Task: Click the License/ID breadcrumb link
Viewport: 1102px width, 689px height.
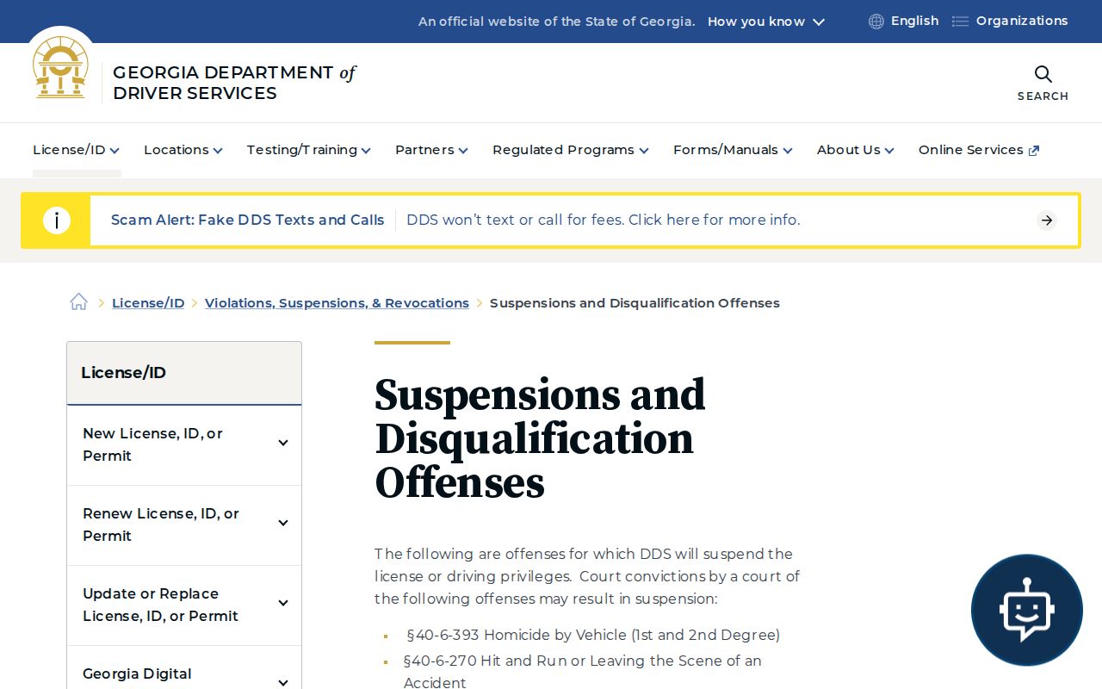Action: (x=148, y=303)
